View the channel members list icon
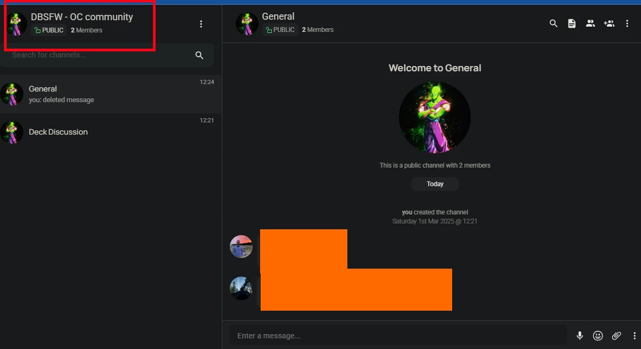The width and height of the screenshot is (641, 349). pos(590,23)
